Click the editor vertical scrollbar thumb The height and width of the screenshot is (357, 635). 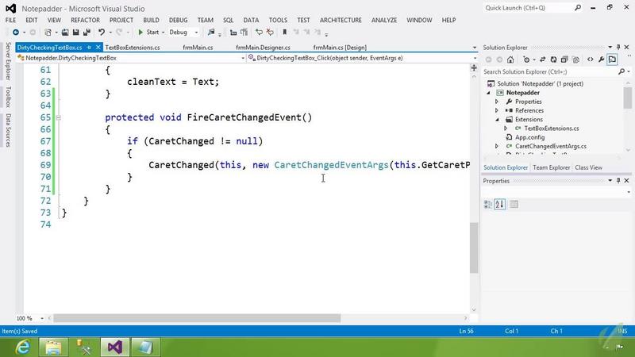[474, 248]
